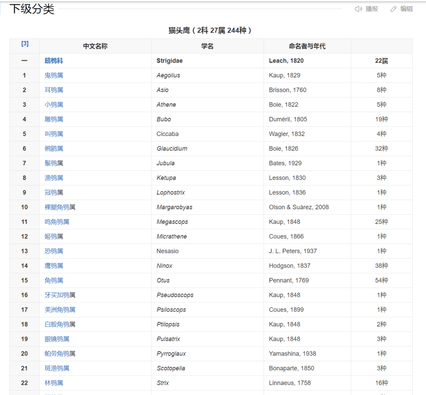The width and height of the screenshot is (426, 395).
Task: Select the Otus scientific name
Action: (163, 281)
